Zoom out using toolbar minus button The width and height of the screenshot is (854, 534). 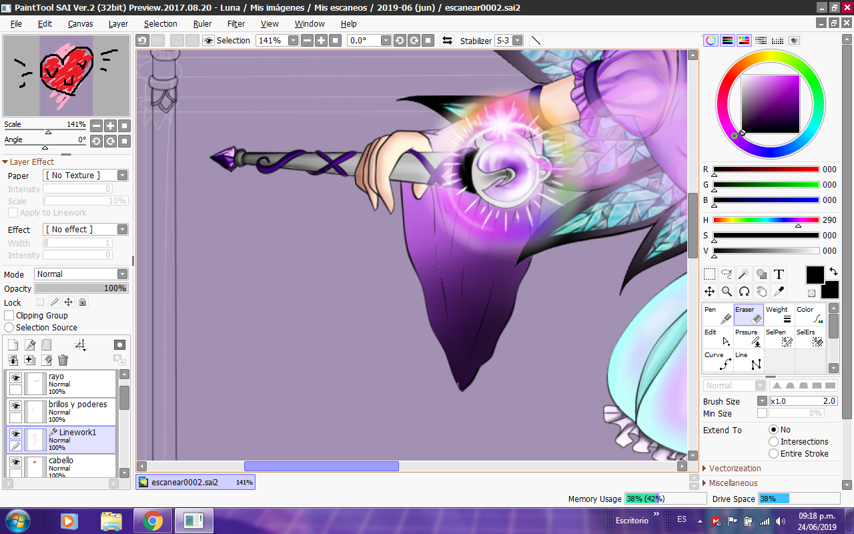[x=307, y=41]
